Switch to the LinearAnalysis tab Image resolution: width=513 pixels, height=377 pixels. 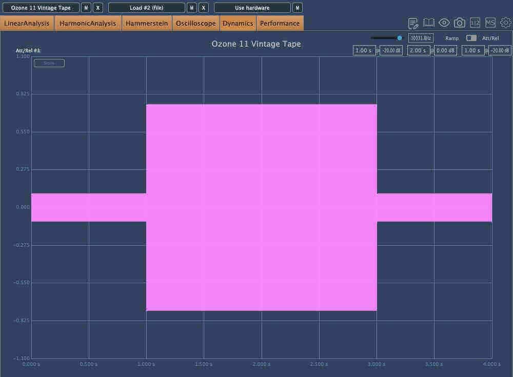tap(27, 23)
